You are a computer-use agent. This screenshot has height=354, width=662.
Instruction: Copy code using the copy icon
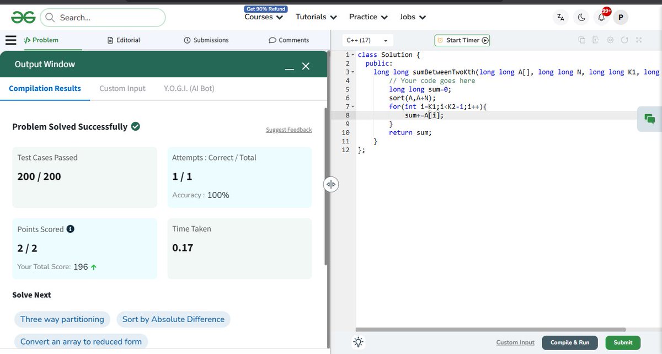(x=581, y=40)
